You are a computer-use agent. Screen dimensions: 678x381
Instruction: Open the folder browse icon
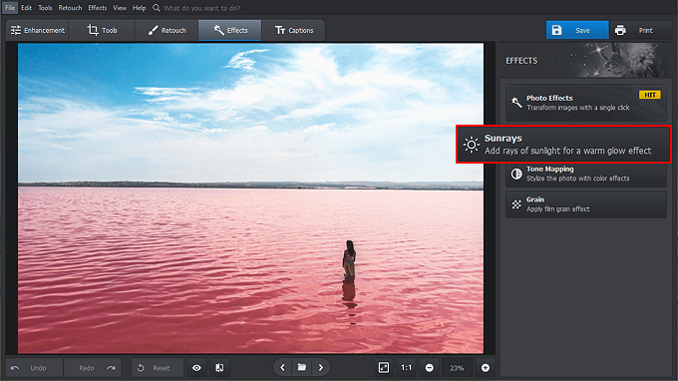[302, 368]
